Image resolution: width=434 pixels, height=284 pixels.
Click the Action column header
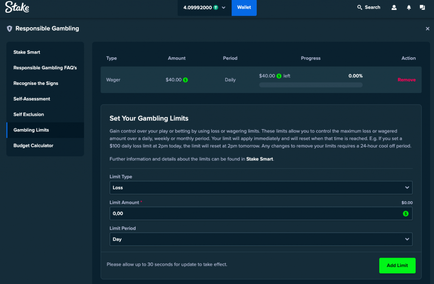tap(408, 58)
